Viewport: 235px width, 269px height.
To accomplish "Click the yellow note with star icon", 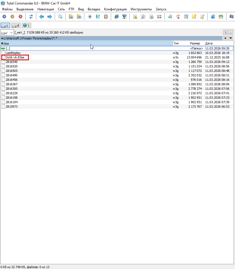I will coord(194,17).
